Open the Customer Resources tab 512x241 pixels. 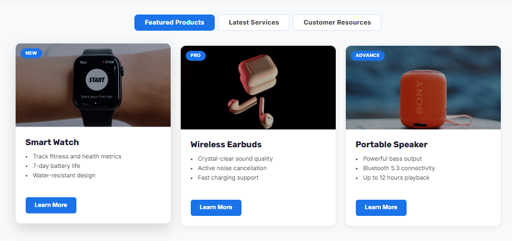point(337,22)
